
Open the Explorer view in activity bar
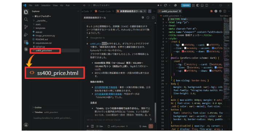pos(26,12)
